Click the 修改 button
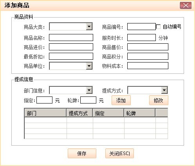 [159, 100]
